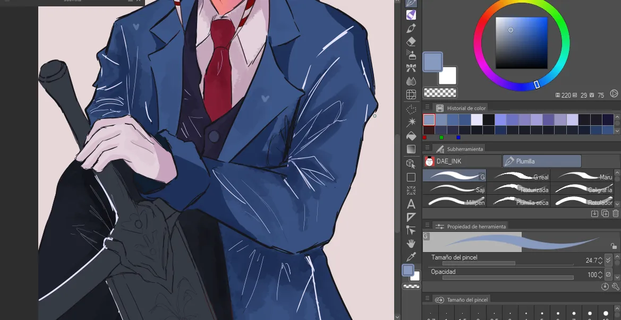The height and width of the screenshot is (320, 621).
Task: Choose the Millipen brush
Action: [454, 201]
